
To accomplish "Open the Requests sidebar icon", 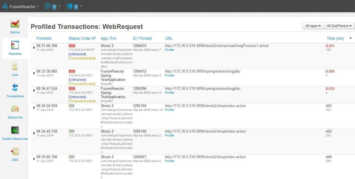I will click(x=15, y=45).
